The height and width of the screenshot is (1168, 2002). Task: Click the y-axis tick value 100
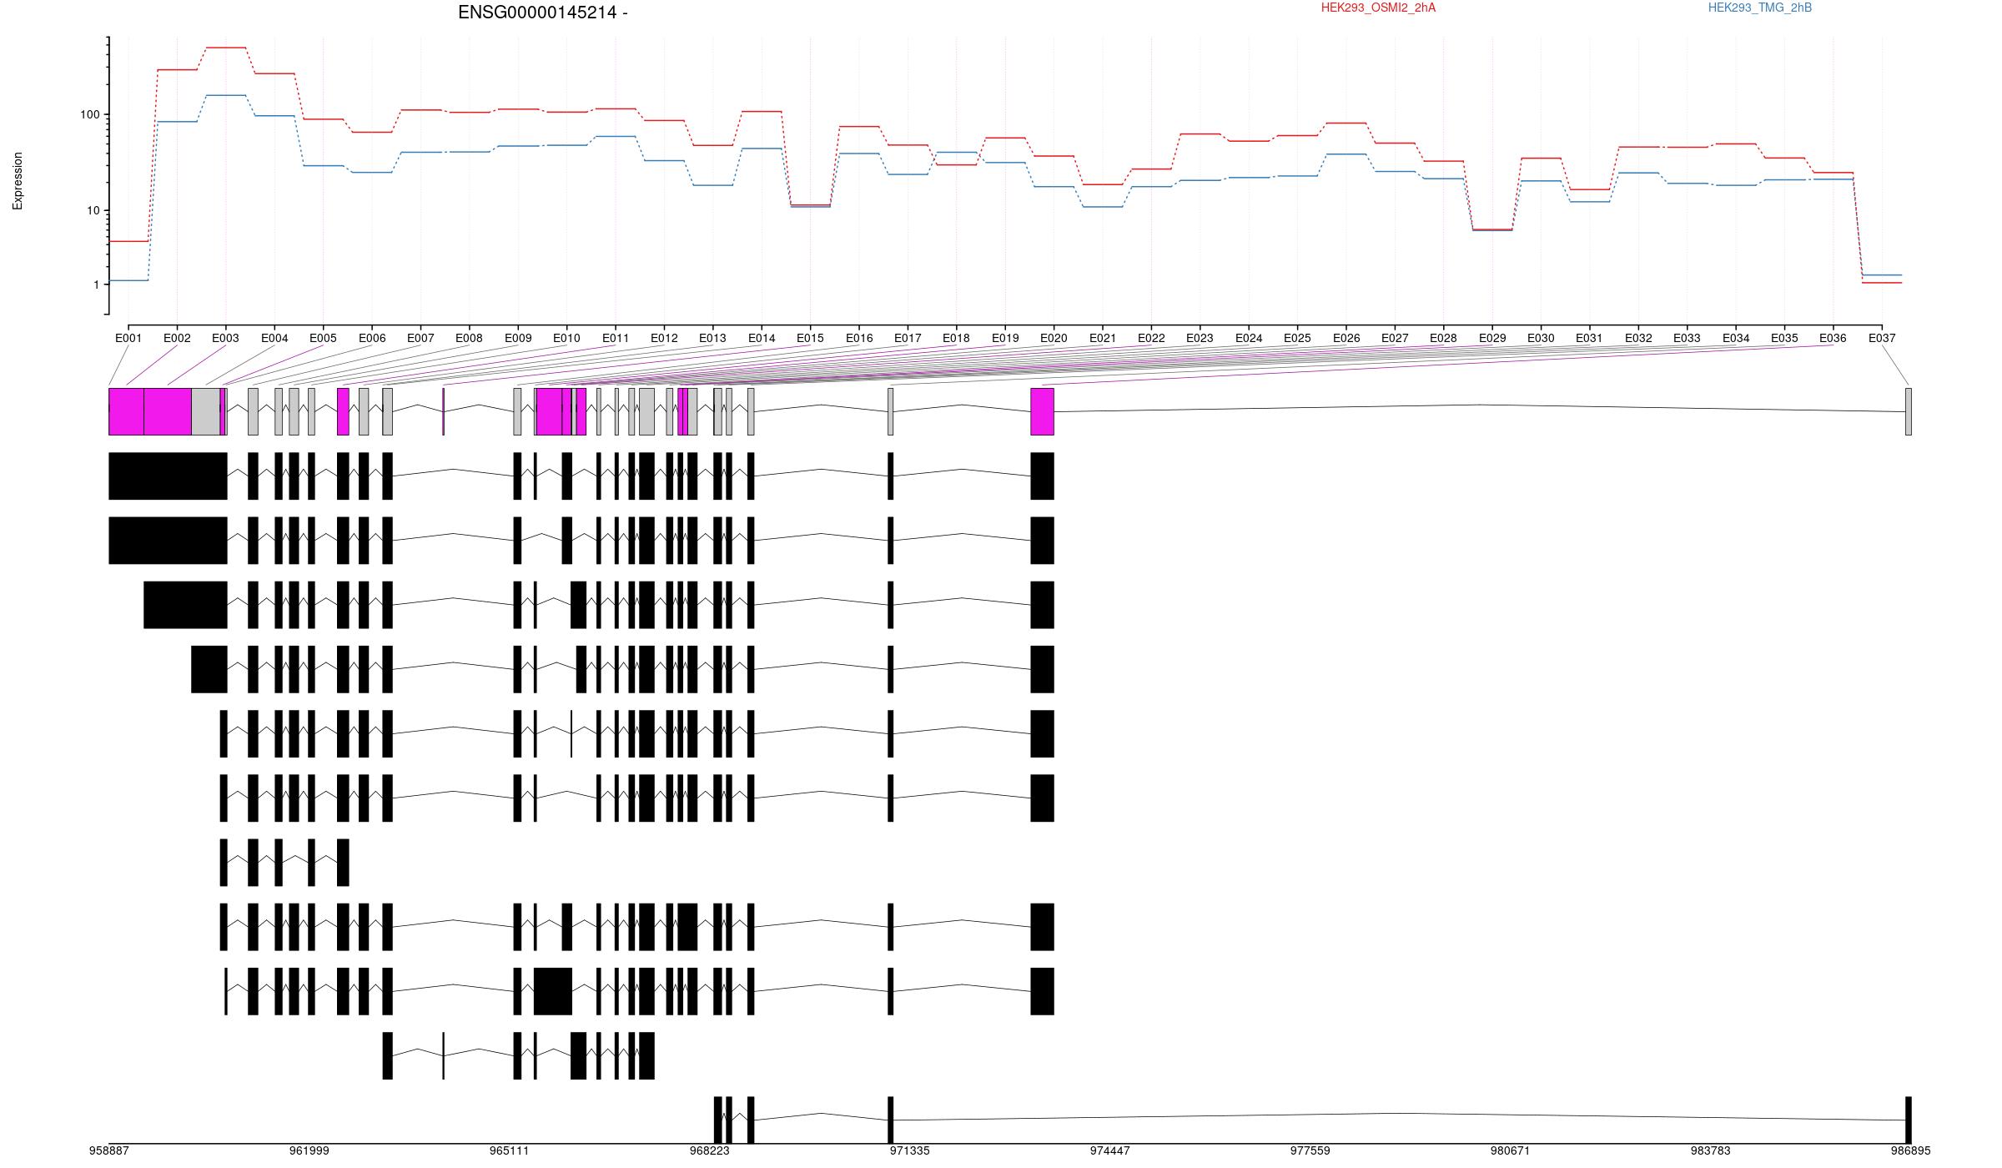(x=89, y=115)
